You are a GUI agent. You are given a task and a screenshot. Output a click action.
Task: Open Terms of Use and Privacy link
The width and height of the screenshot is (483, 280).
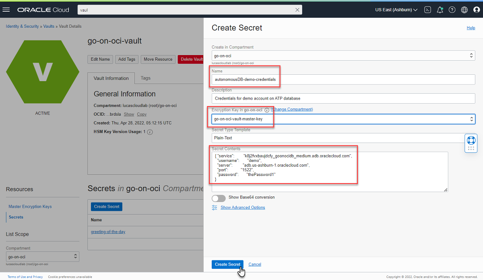tap(25, 277)
